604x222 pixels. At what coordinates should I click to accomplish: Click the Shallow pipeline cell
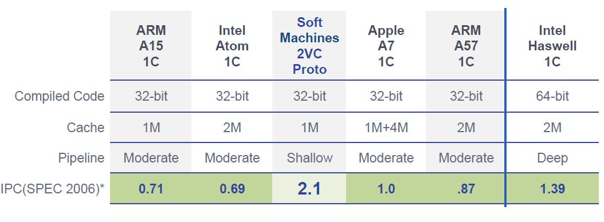(x=309, y=158)
